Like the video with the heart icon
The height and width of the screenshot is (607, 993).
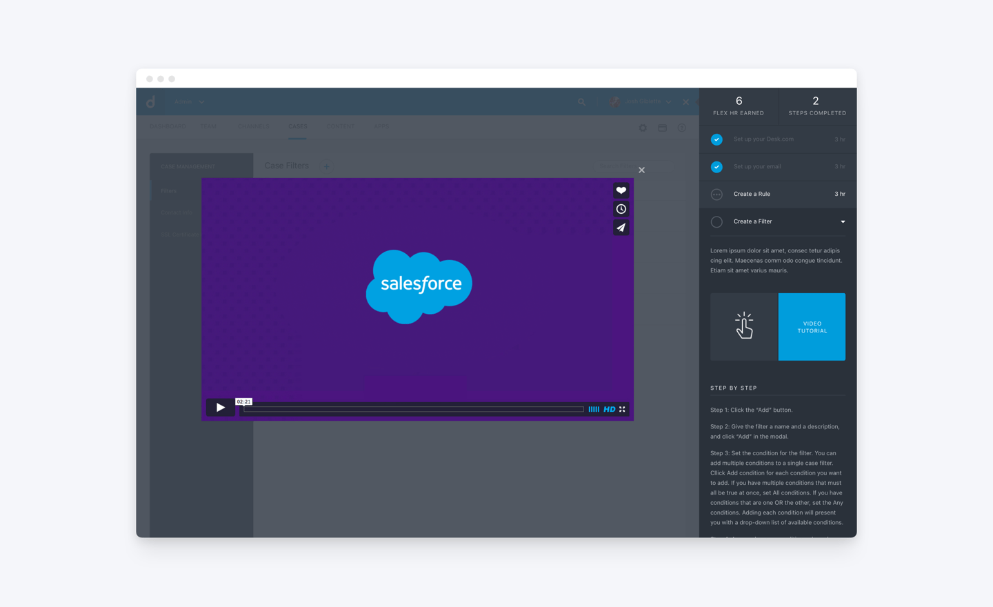point(621,190)
